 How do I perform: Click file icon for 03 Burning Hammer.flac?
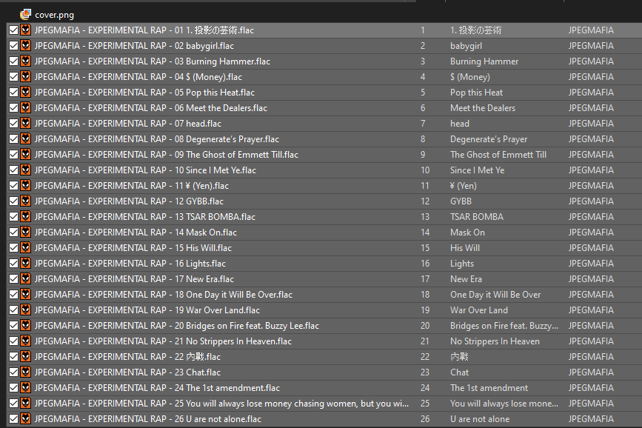coord(25,61)
